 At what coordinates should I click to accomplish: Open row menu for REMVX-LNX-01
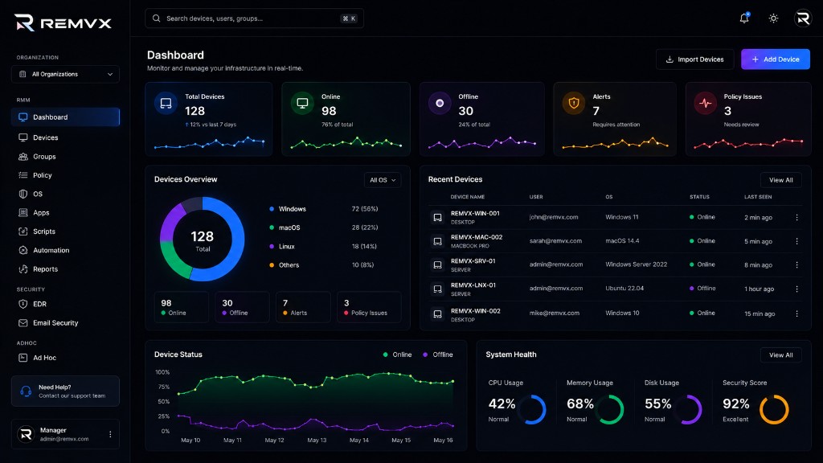[796, 289]
